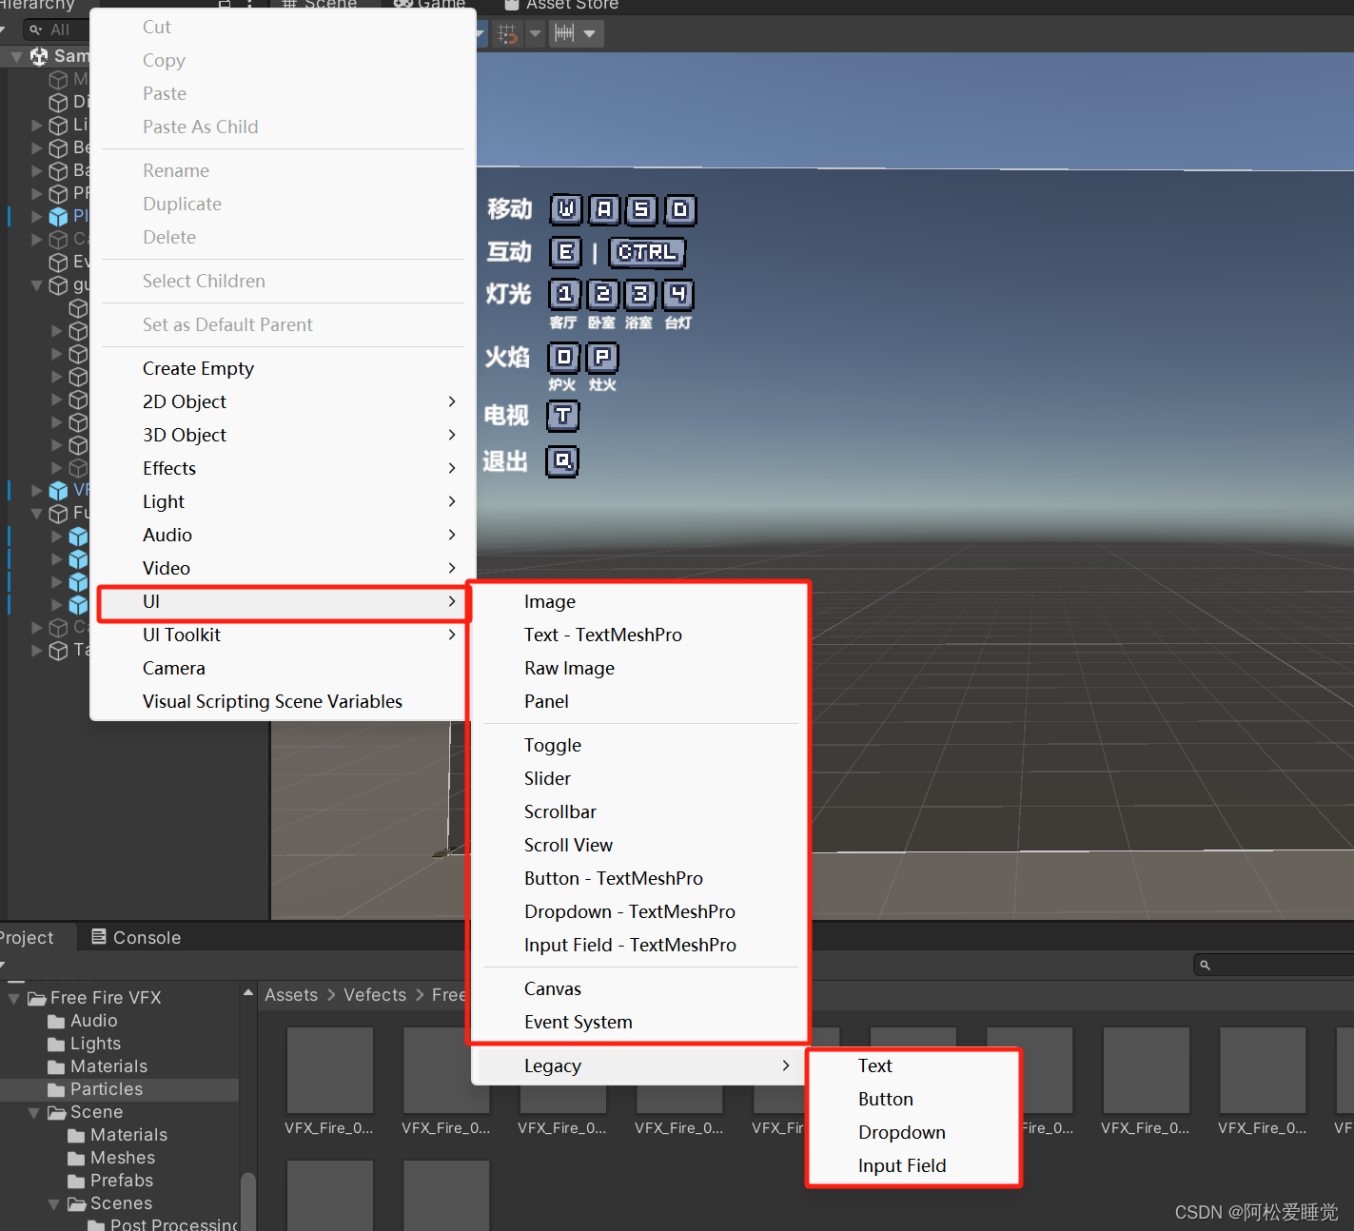The image size is (1354, 1231).
Task: Create a UI Image object
Action: (x=639, y=601)
